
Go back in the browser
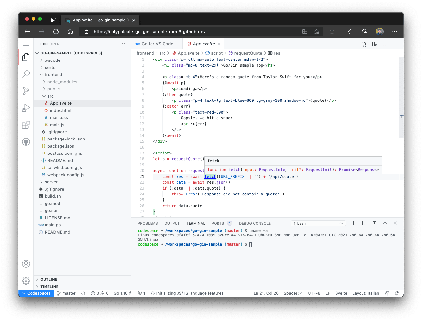click(27, 32)
